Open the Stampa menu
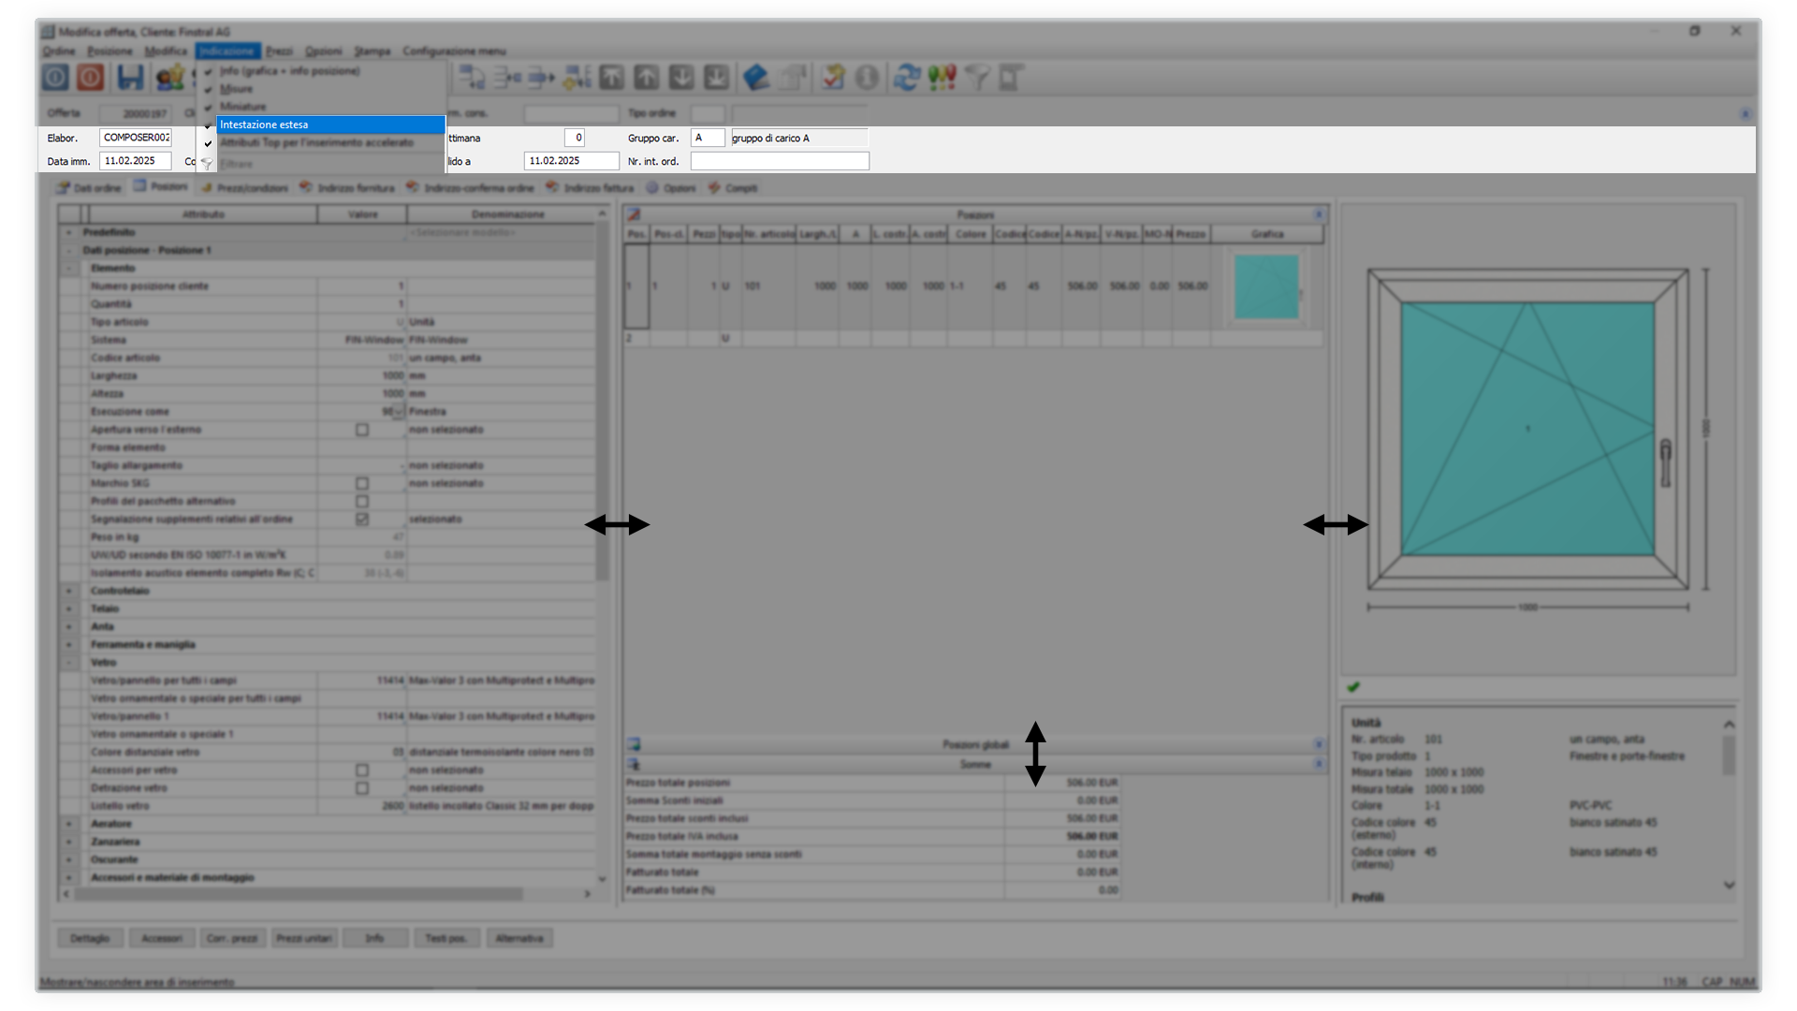 point(372,51)
